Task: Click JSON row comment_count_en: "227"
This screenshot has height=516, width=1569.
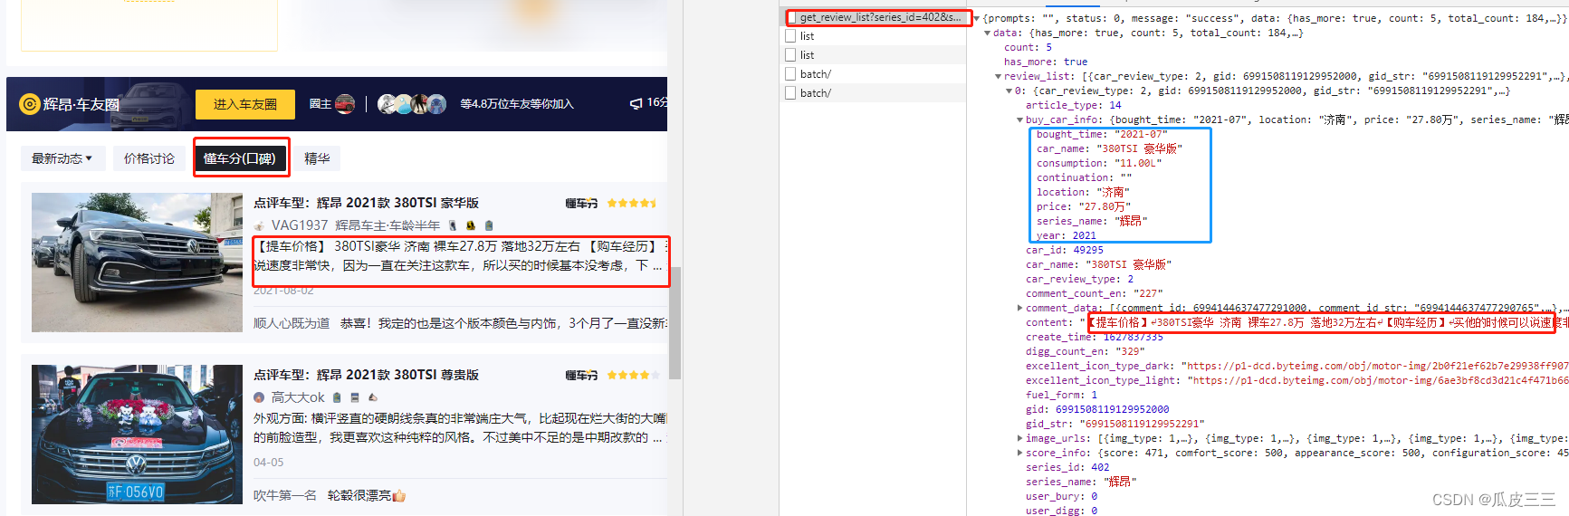Action: (1095, 293)
